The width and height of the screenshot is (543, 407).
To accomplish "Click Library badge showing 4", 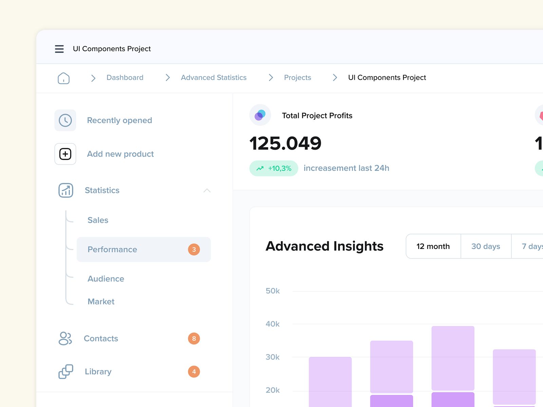I will coord(194,372).
